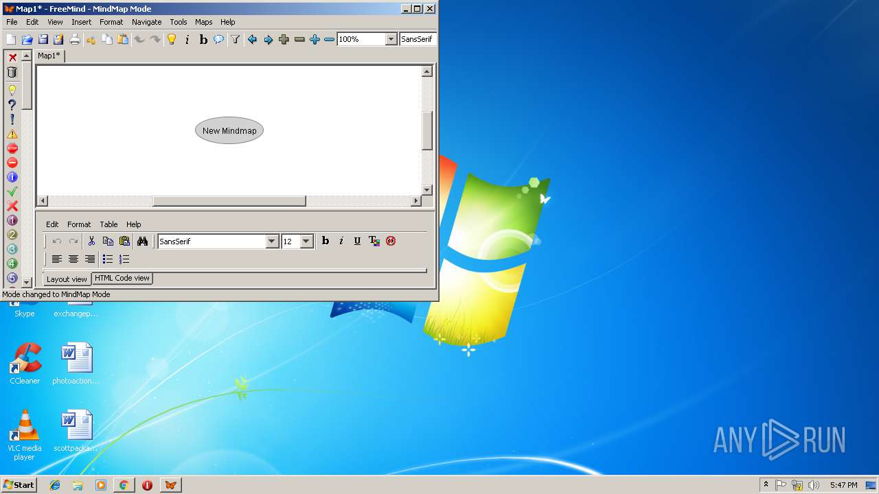879x494 pixels.
Task: Add the red no-entry icon
Action: (12, 163)
